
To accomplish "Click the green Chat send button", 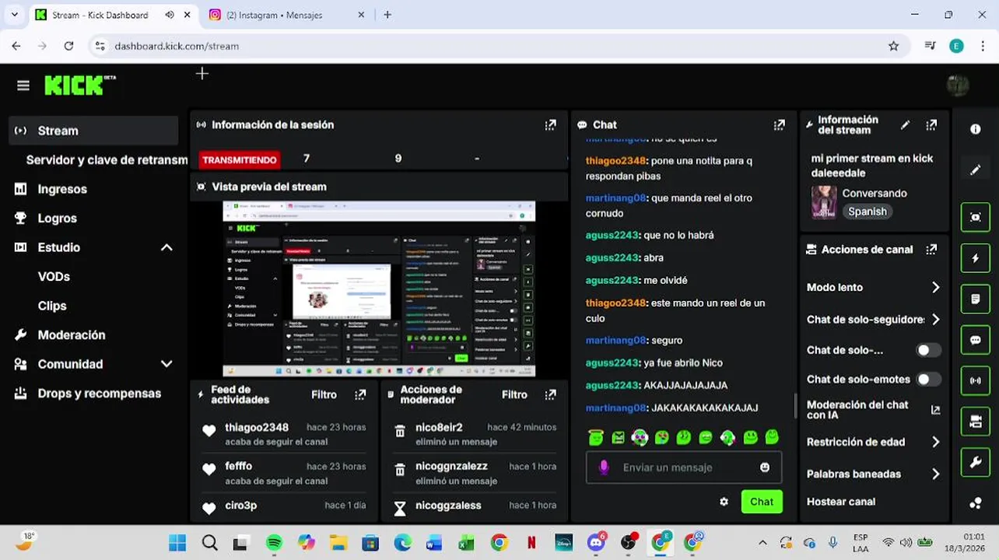I will (x=762, y=502).
